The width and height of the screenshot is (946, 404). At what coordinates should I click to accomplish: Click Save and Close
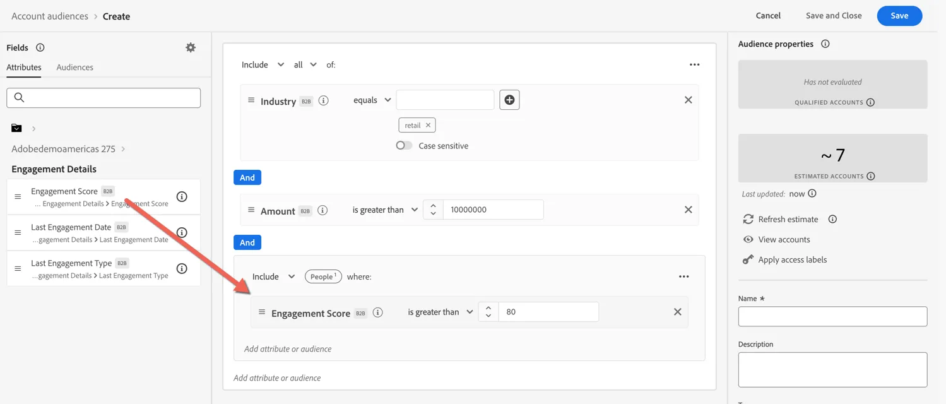(x=834, y=16)
